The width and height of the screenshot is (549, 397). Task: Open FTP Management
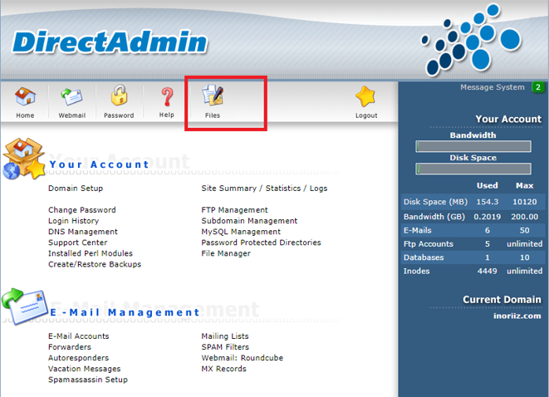pos(234,210)
